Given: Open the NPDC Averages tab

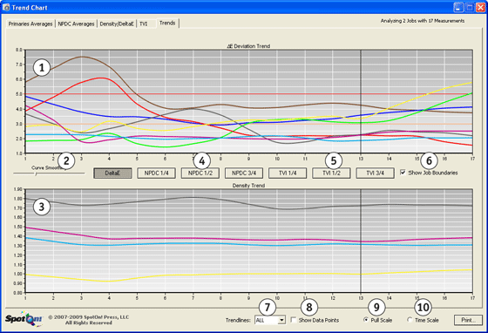Looking at the screenshot, I should (77, 24).
